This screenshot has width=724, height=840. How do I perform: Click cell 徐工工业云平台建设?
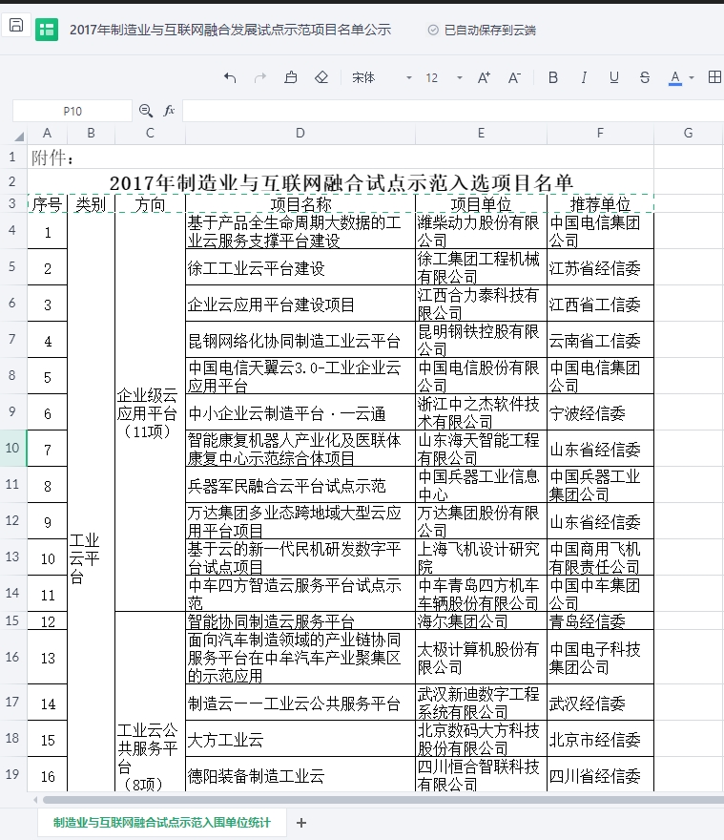[x=300, y=267]
